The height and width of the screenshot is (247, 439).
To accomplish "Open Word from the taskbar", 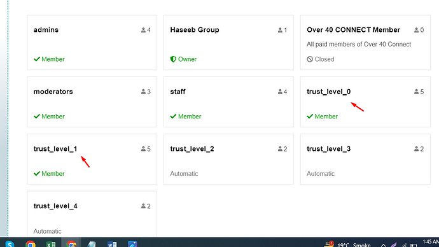I will pyautogui.click(x=112, y=244).
